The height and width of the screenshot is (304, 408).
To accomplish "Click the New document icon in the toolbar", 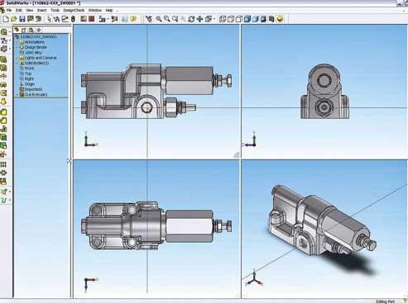I will (6, 19).
